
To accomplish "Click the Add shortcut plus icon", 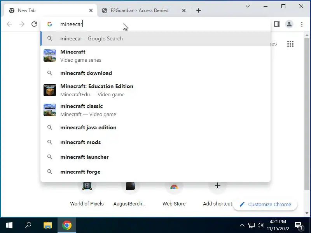I will (x=218, y=186).
